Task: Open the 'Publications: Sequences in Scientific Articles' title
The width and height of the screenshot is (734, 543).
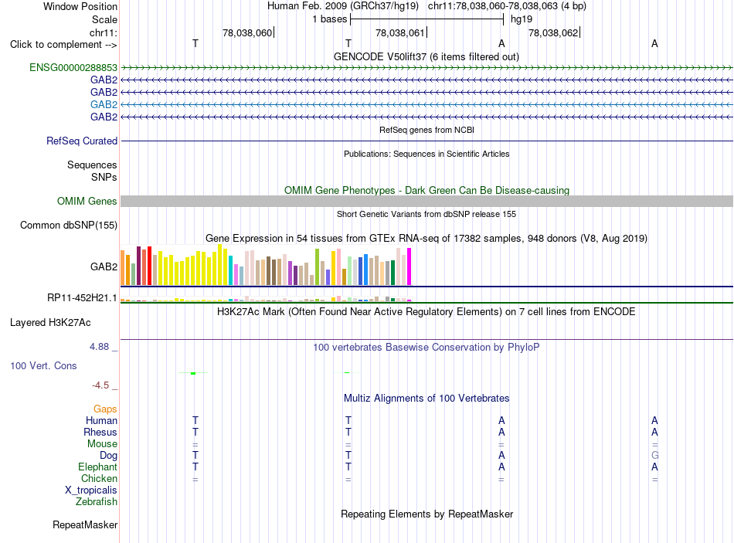Action: point(426,154)
